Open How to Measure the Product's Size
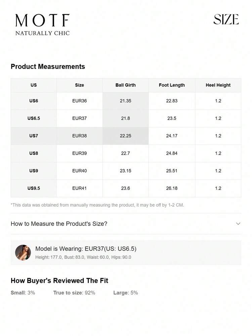 pyautogui.click(x=59, y=224)
